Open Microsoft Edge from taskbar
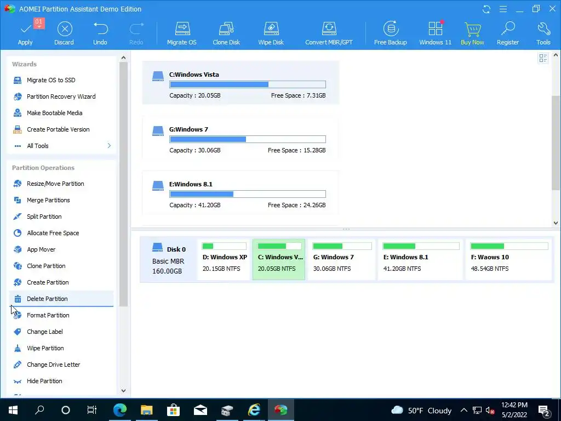561x421 pixels. (119, 410)
